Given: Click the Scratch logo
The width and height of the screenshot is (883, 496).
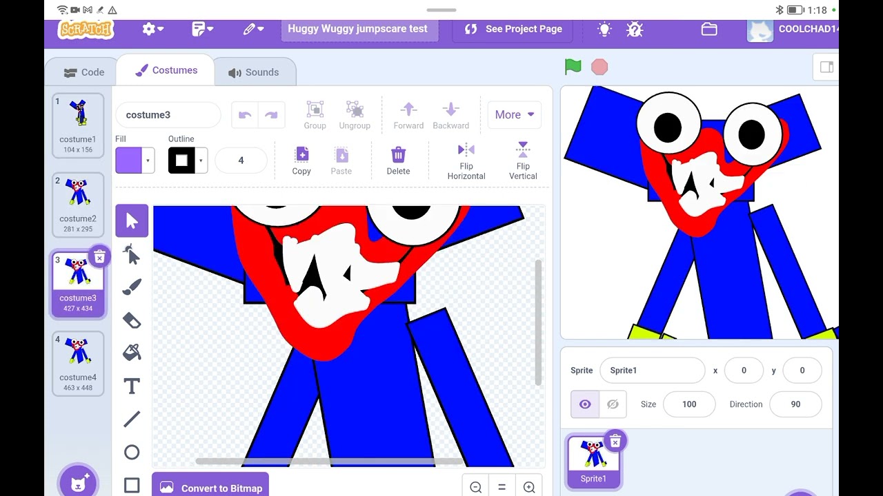Looking at the screenshot, I should pos(86,29).
